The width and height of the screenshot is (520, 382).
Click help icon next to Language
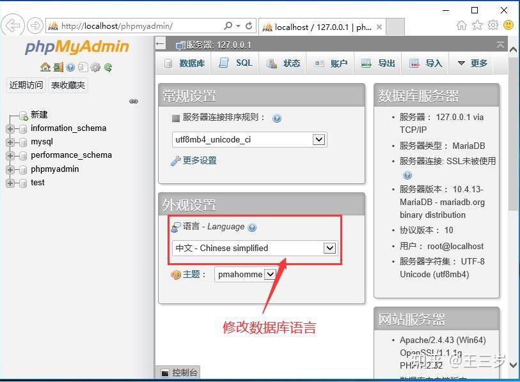coord(252,227)
